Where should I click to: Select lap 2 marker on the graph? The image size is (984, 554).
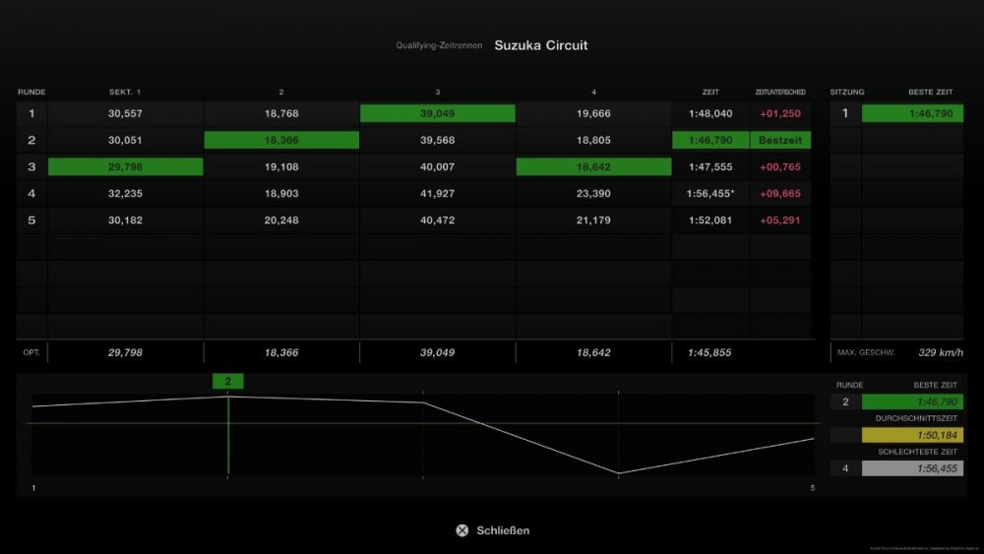[x=228, y=381]
